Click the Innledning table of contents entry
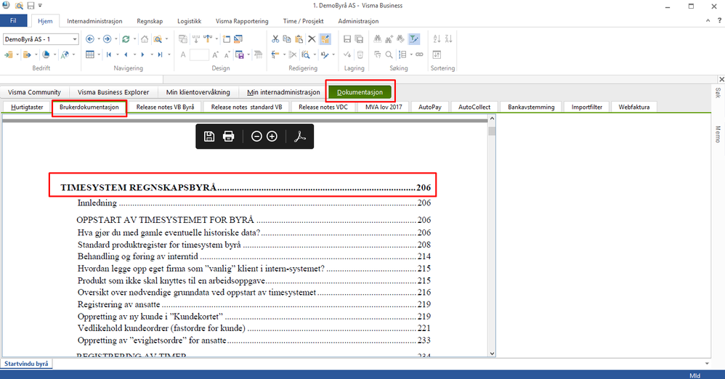Screen dimensions: 725x379 click(97, 203)
